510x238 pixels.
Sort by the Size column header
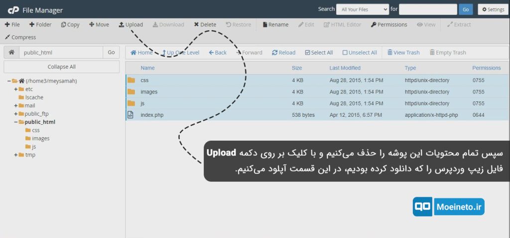pos(297,68)
